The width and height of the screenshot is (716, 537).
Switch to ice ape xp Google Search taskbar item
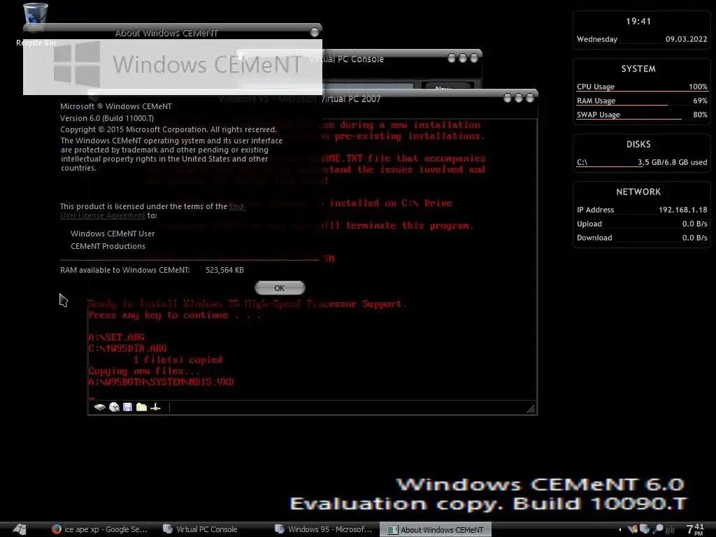point(99,529)
